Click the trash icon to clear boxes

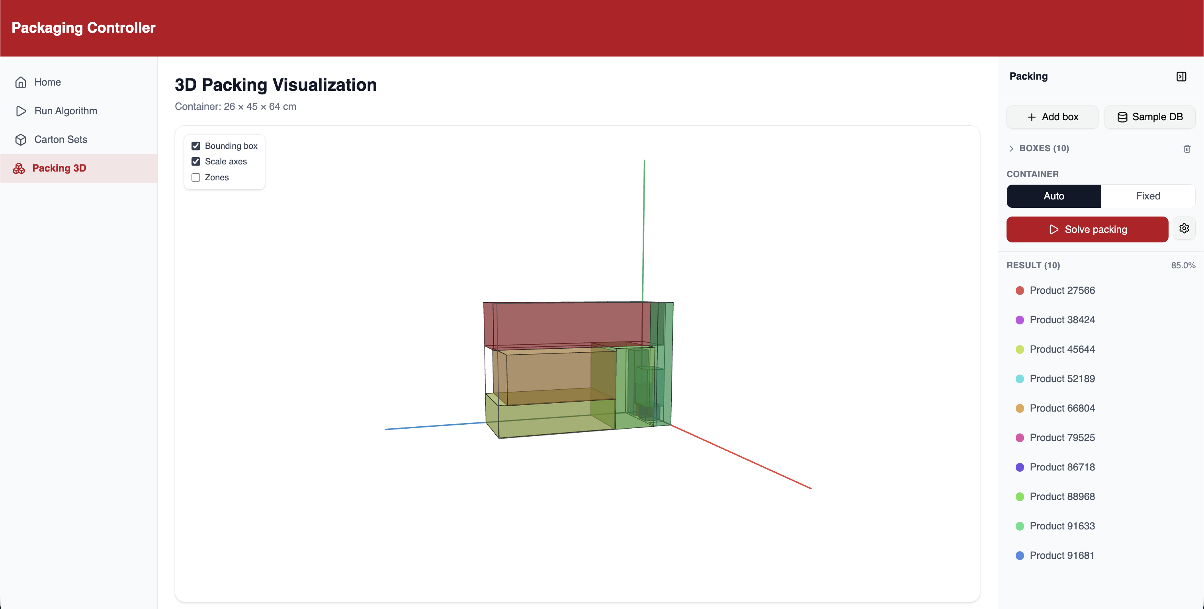[1187, 148]
